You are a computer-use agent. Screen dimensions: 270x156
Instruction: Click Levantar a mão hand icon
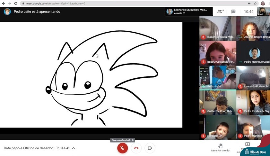(x=220, y=145)
